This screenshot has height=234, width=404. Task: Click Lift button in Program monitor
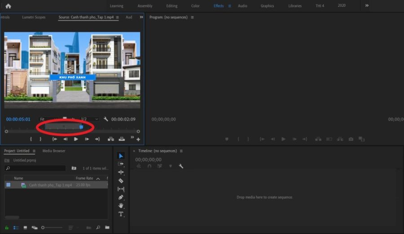[318, 139]
